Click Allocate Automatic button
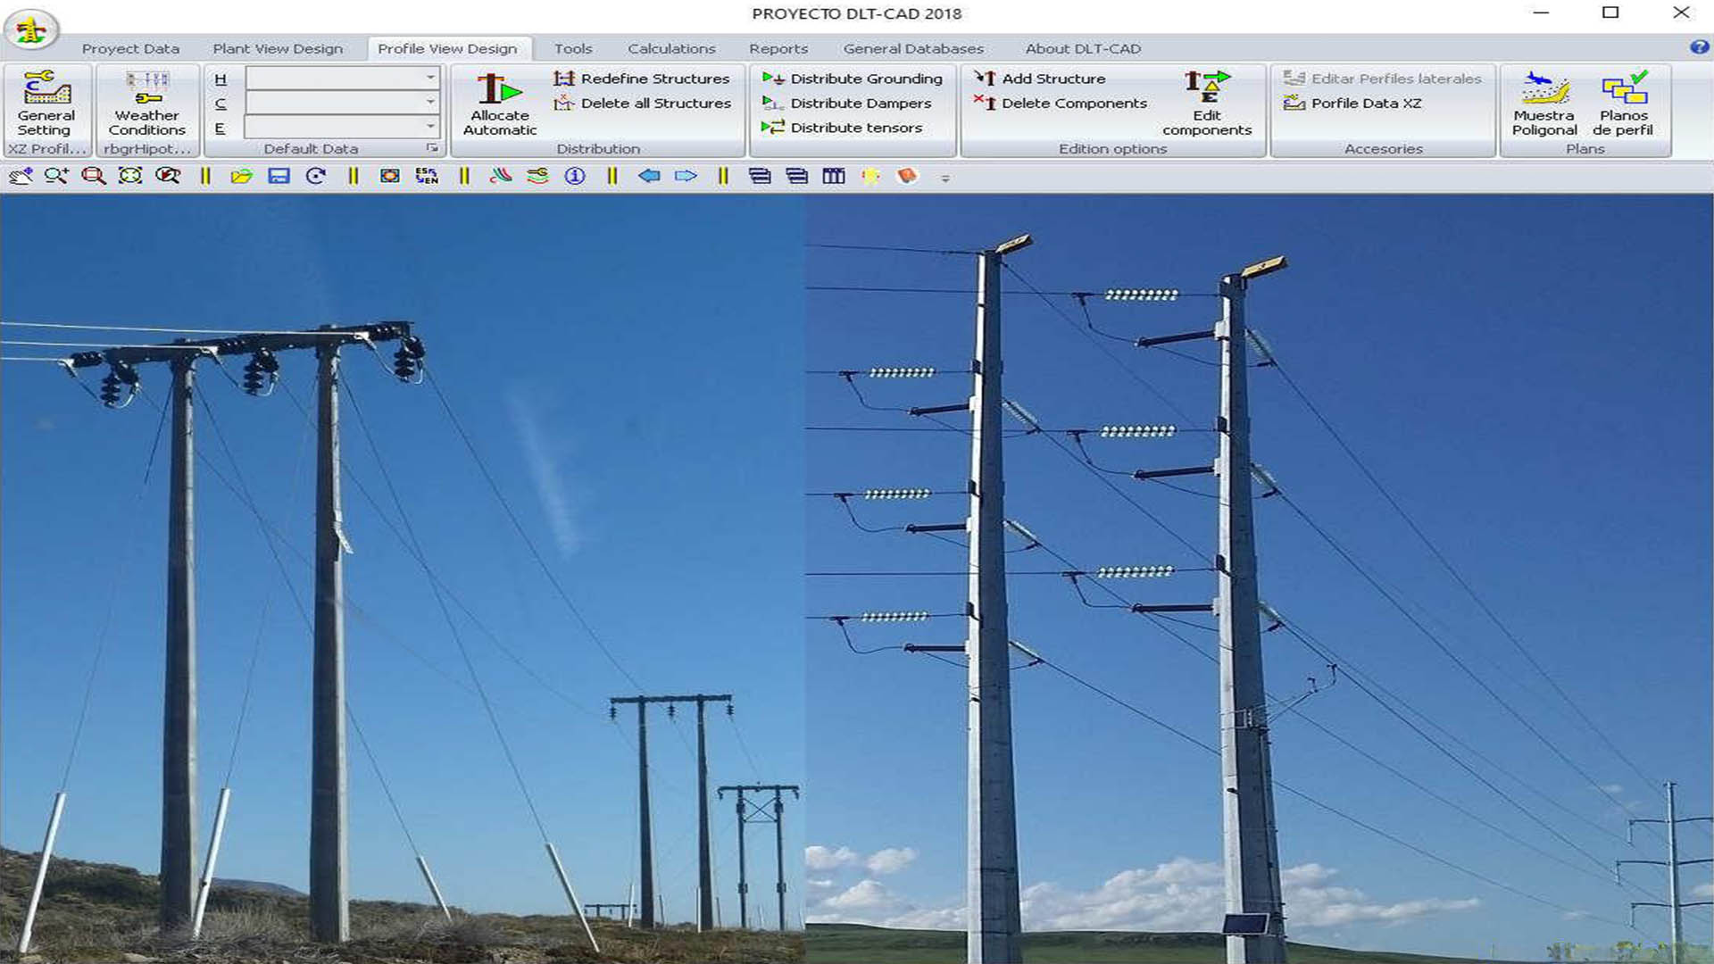Viewport: 1714px width, 964px height. [500, 104]
